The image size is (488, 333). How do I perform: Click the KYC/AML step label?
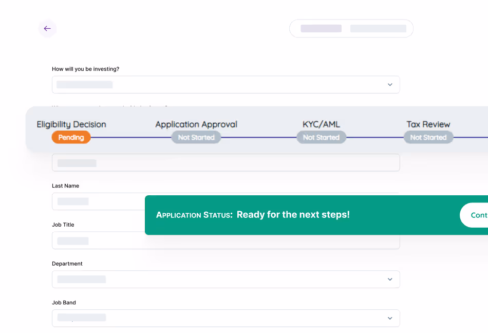coord(321,124)
